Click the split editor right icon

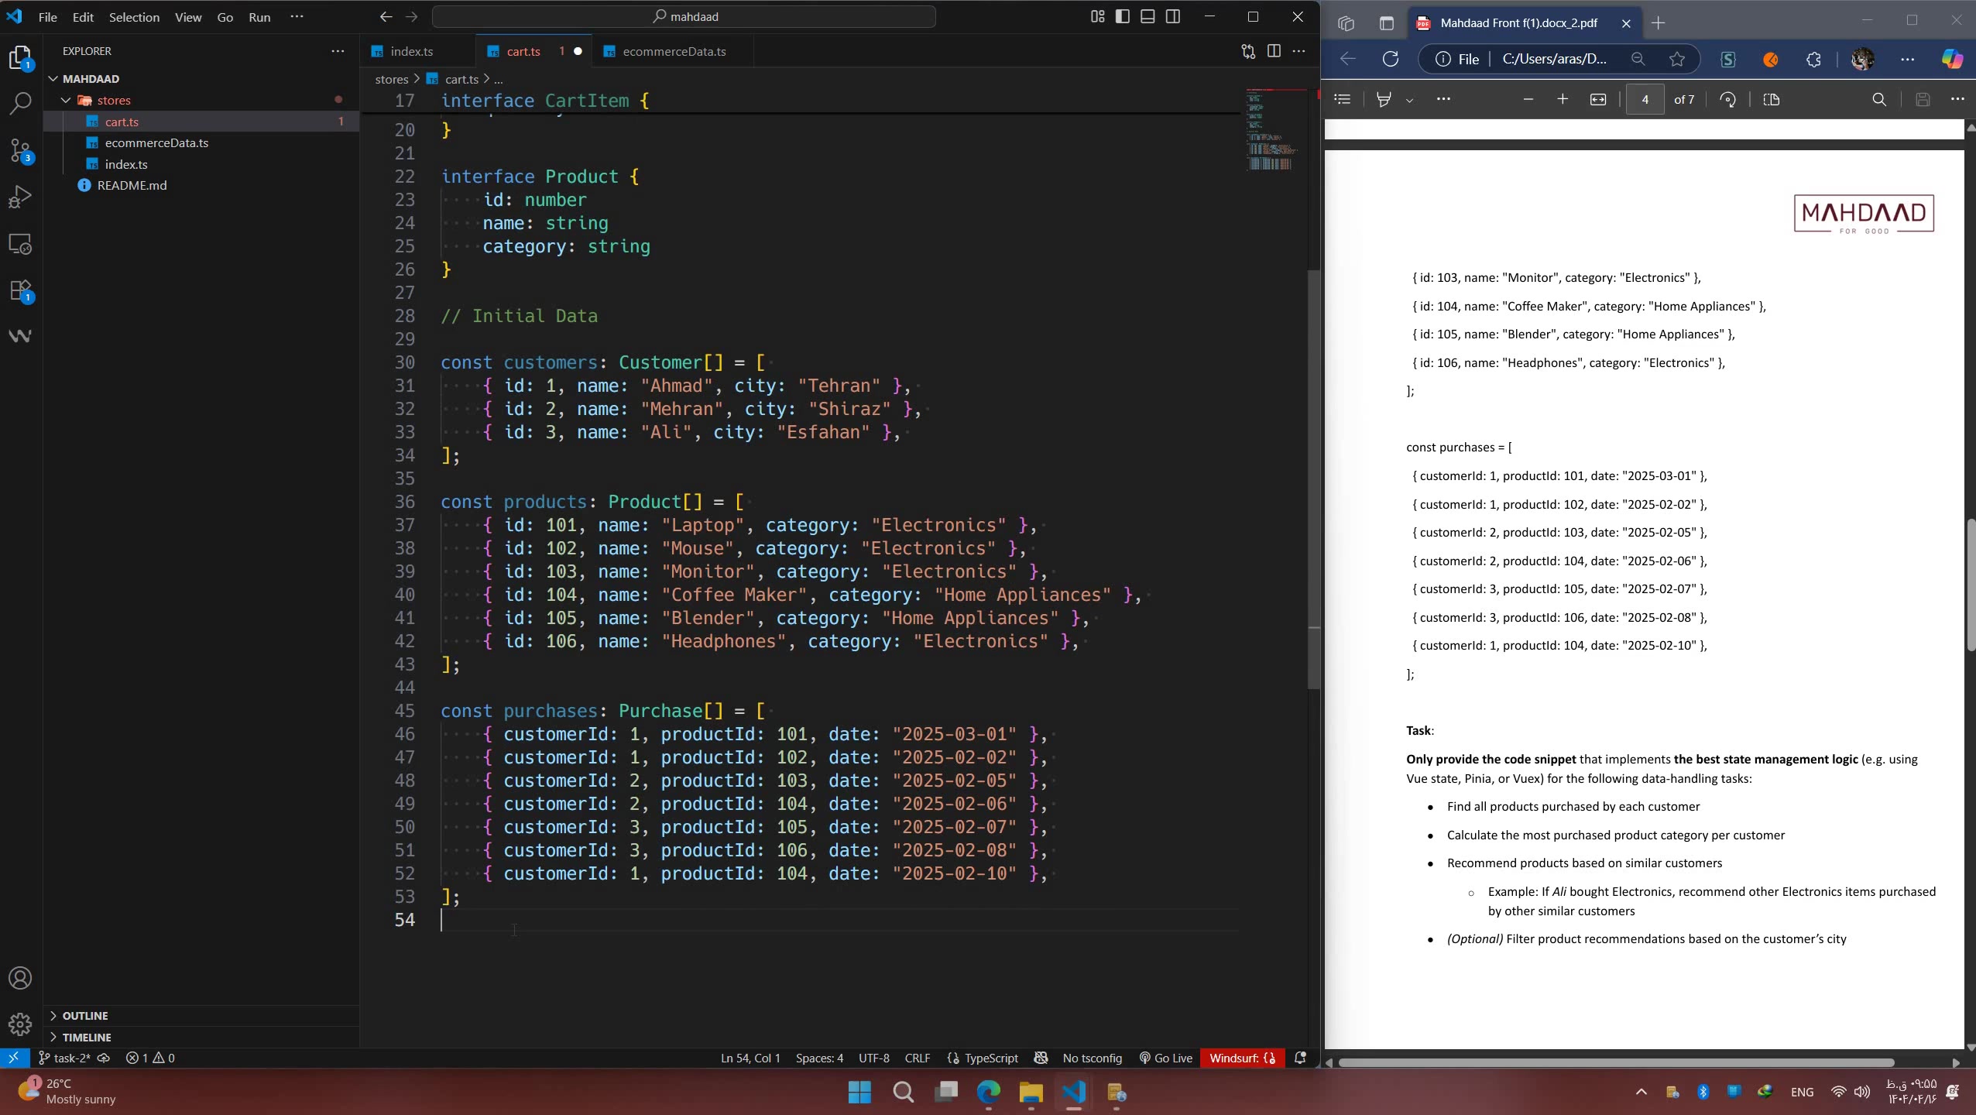click(x=1274, y=51)
